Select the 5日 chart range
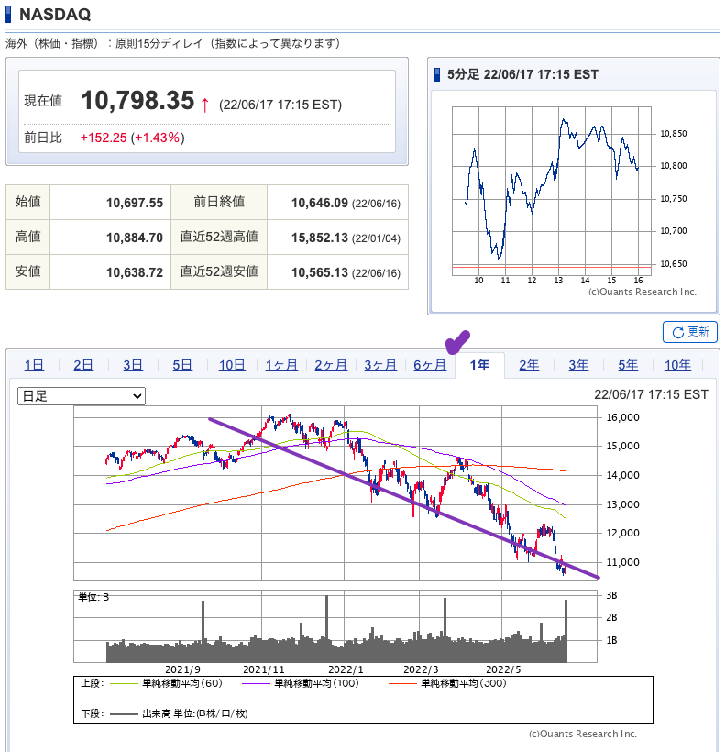The width and height of the screenshot is (725, 752). pos(182,365)
